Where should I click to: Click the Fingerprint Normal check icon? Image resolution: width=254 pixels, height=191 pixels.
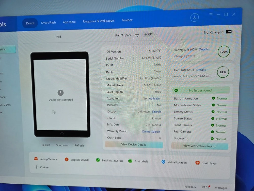click(x=212, y=139)
